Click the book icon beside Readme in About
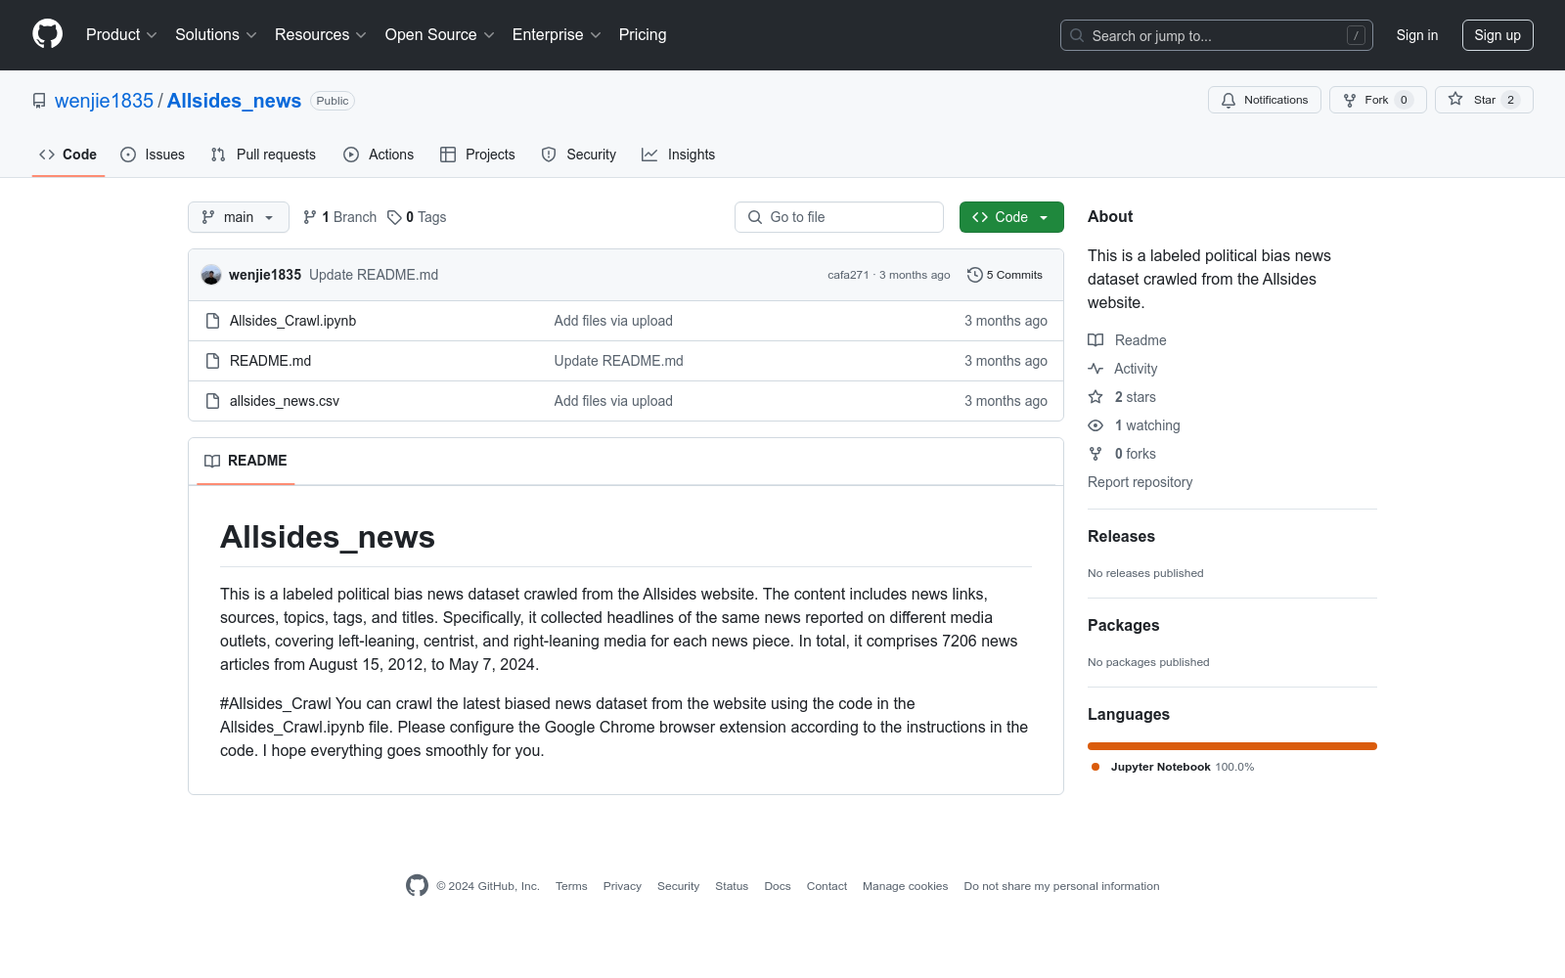1565x978 pixels. point(1095,340)
